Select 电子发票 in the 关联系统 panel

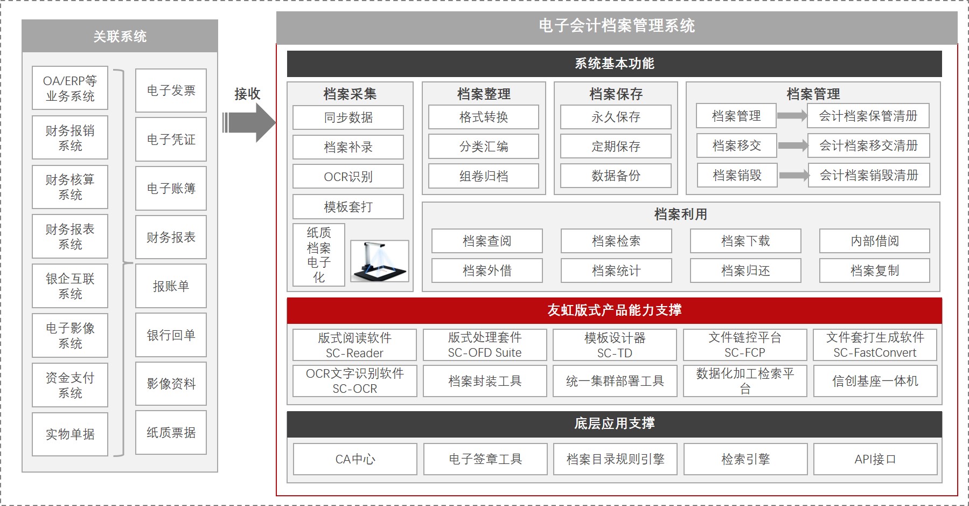coord(171,91)
